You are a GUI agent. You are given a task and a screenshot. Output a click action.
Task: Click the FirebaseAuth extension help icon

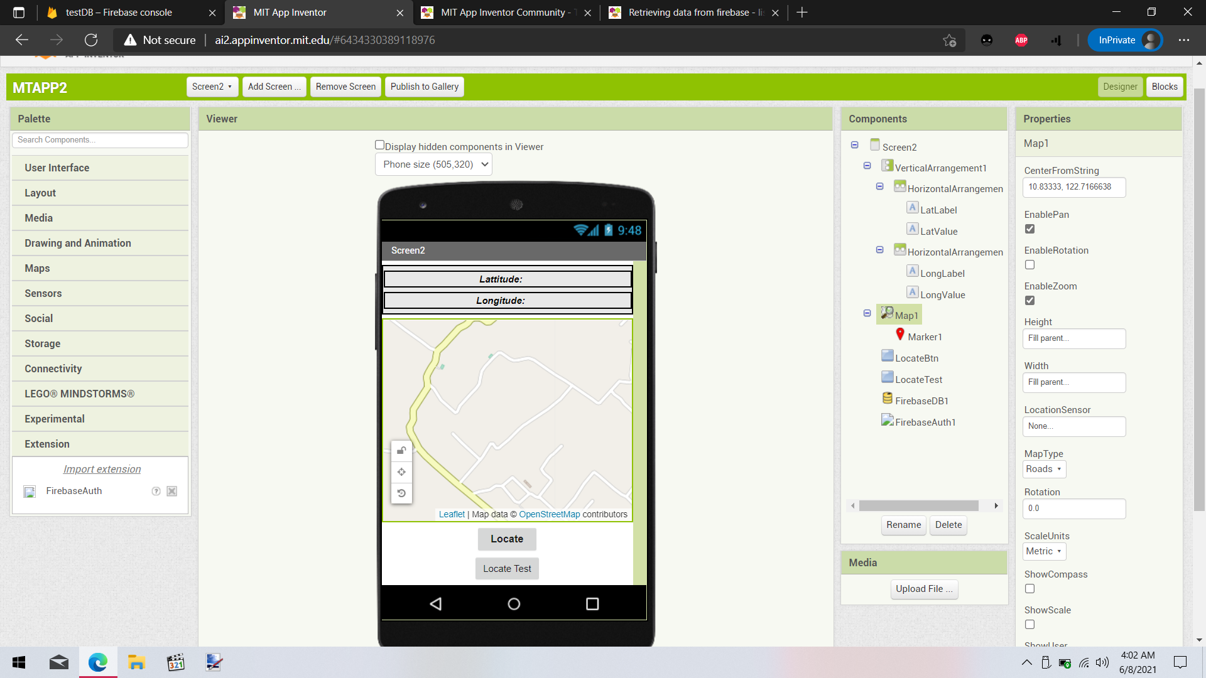(x=156, y=492)
